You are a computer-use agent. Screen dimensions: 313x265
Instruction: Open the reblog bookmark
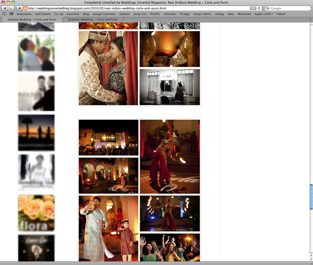coord(219,14)
